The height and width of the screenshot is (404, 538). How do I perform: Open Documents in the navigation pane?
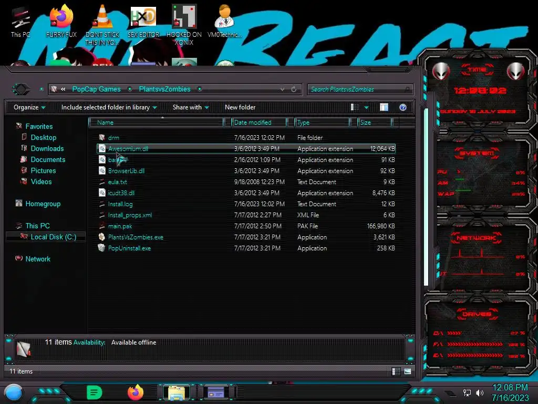coord(48,159)
